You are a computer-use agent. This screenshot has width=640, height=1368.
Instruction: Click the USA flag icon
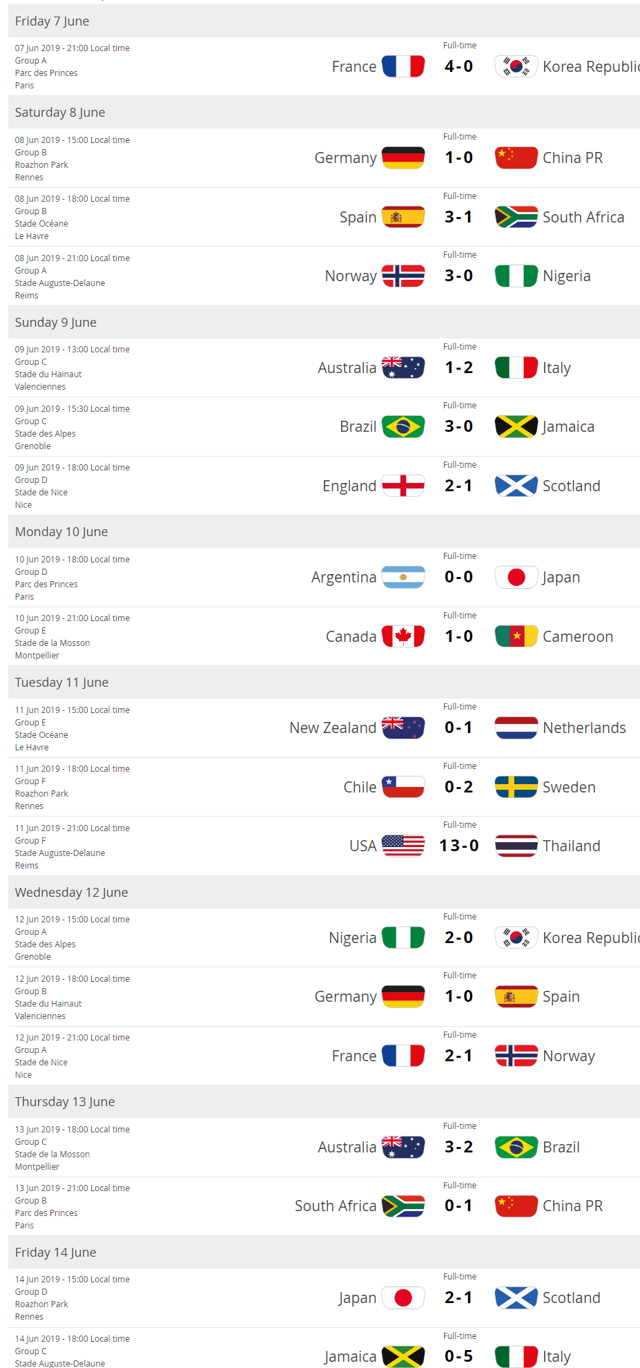coord(403,846)
